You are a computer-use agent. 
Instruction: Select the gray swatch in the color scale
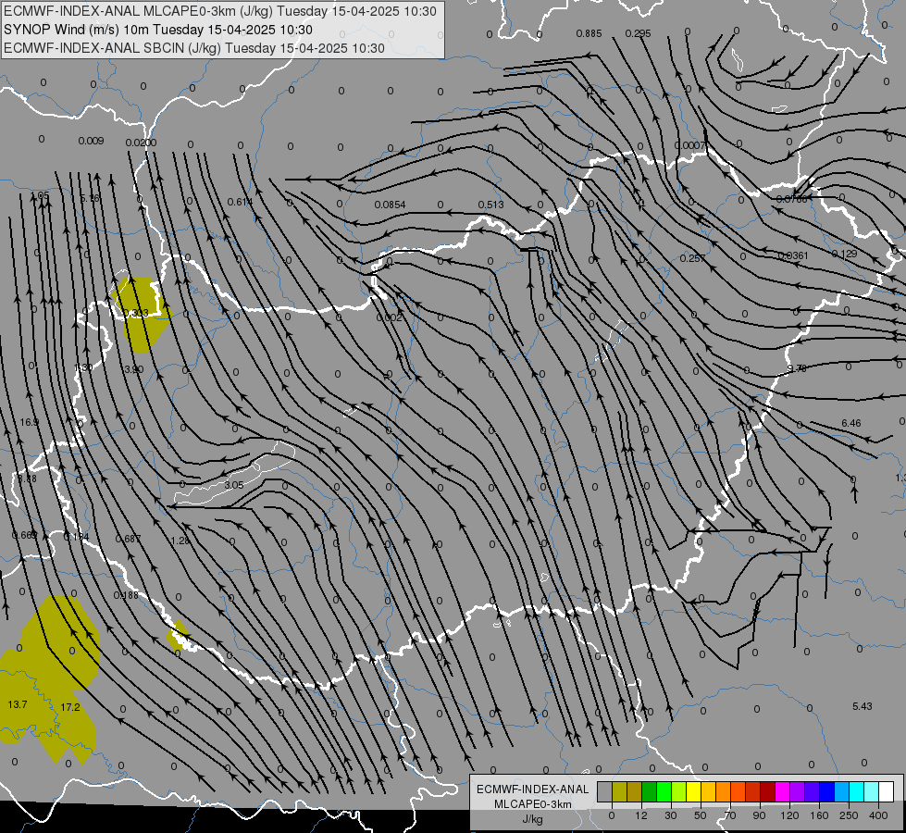[x=605, y=791]
